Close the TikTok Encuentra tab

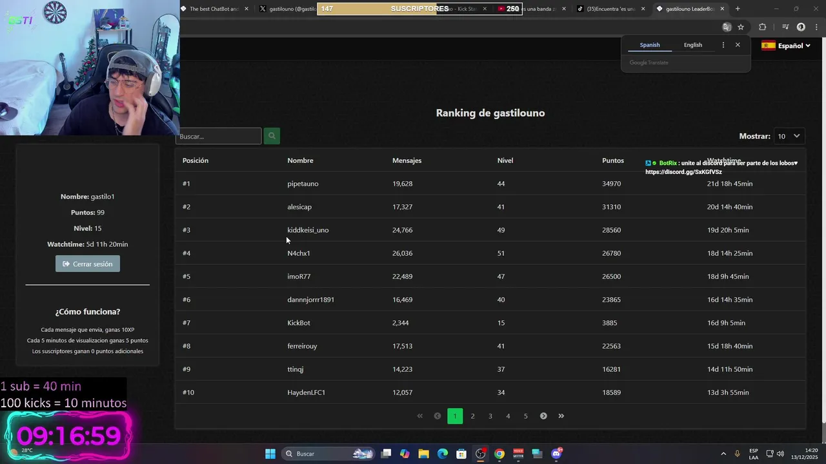pyautogui.click(x=643, y=9)
